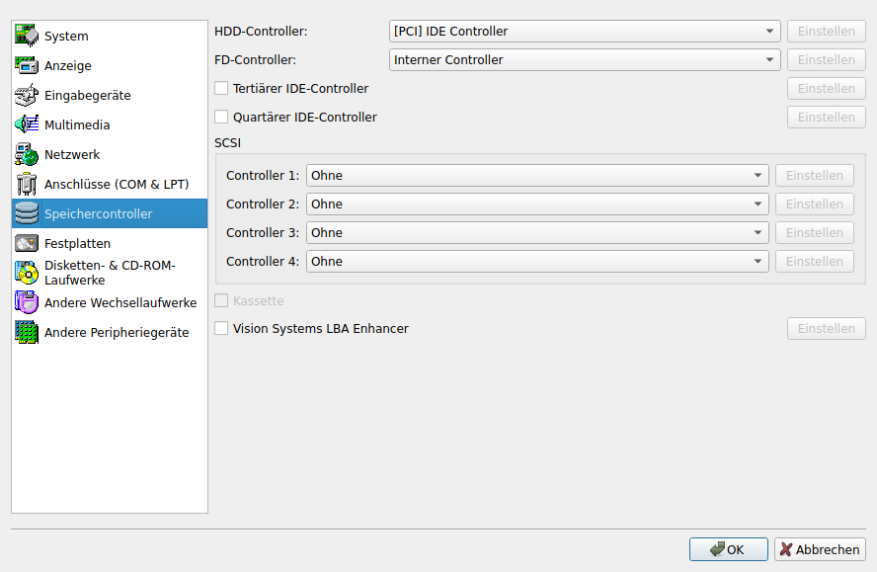Screen dimensions: 877x572
Task: Open Multimedia via its speaker icon
Action: pos(27,124)
